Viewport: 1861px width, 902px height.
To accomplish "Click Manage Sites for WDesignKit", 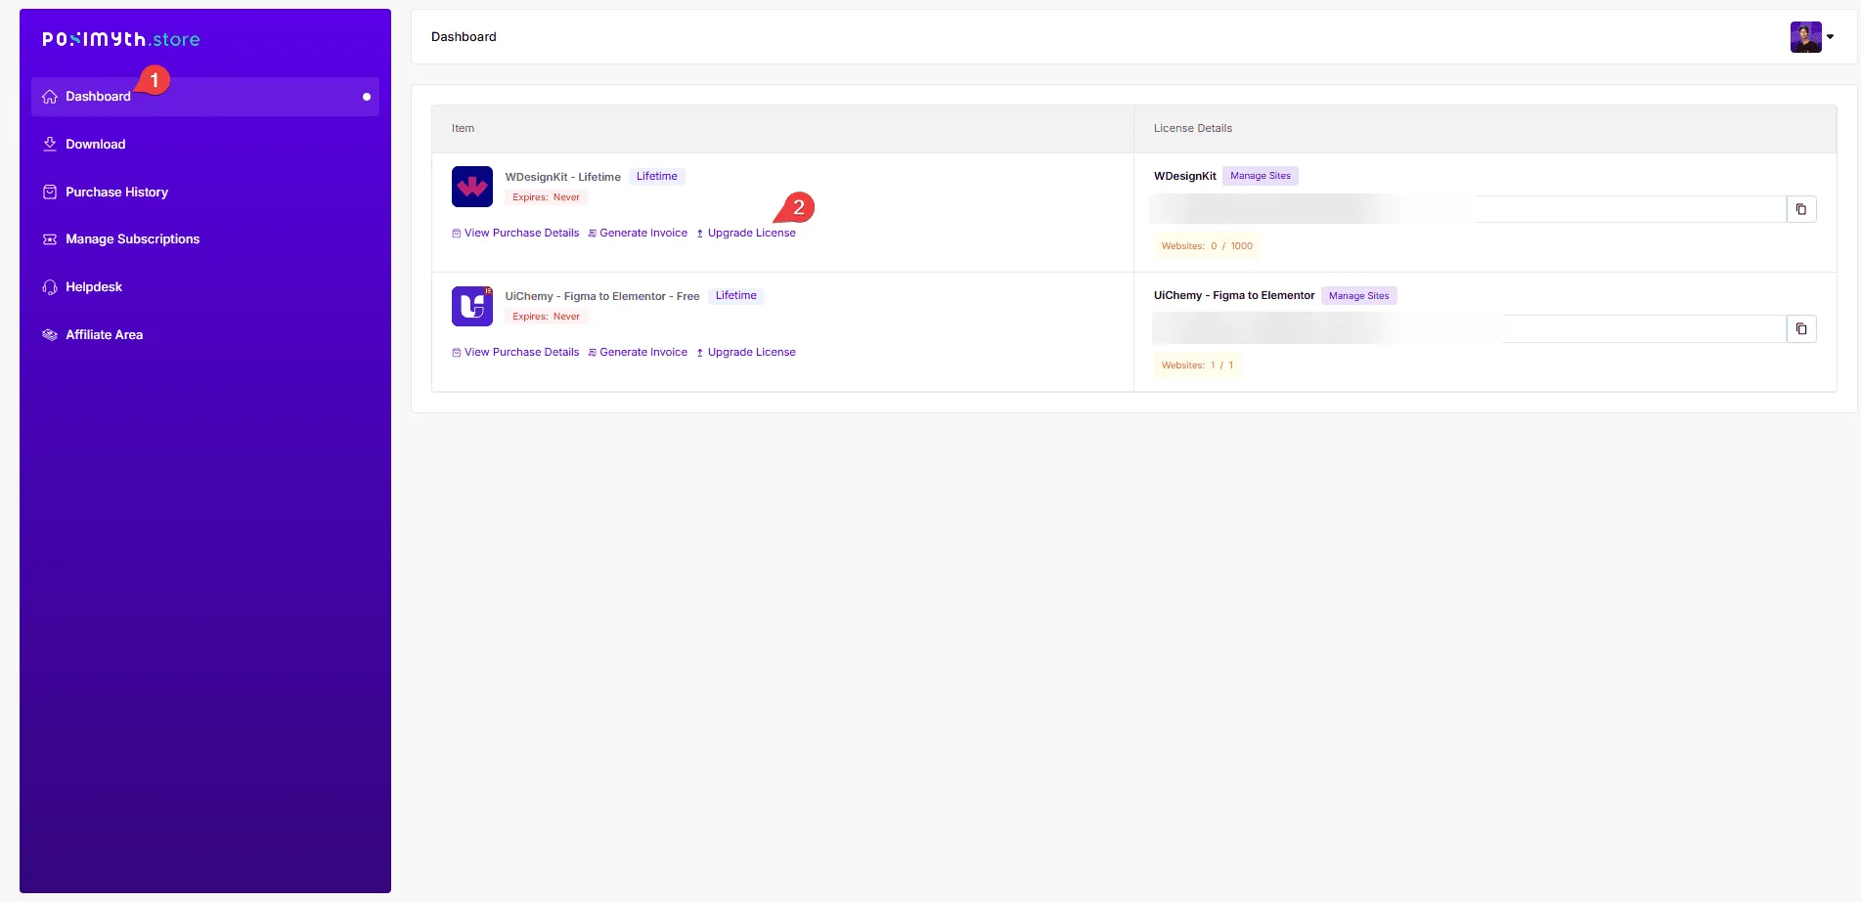I will pos(1260,176).
